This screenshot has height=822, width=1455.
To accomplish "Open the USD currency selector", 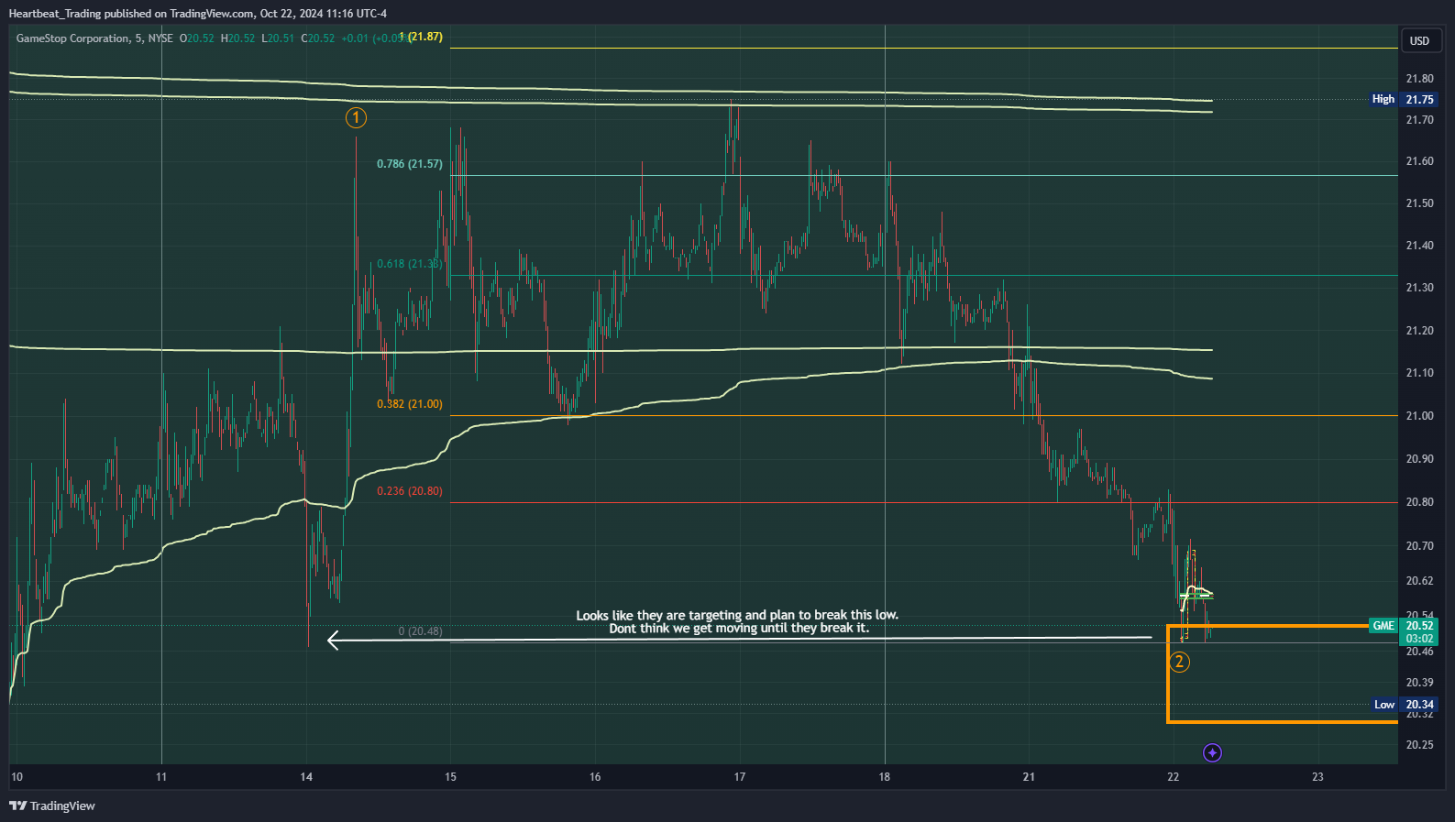I will click(1420, 40).
